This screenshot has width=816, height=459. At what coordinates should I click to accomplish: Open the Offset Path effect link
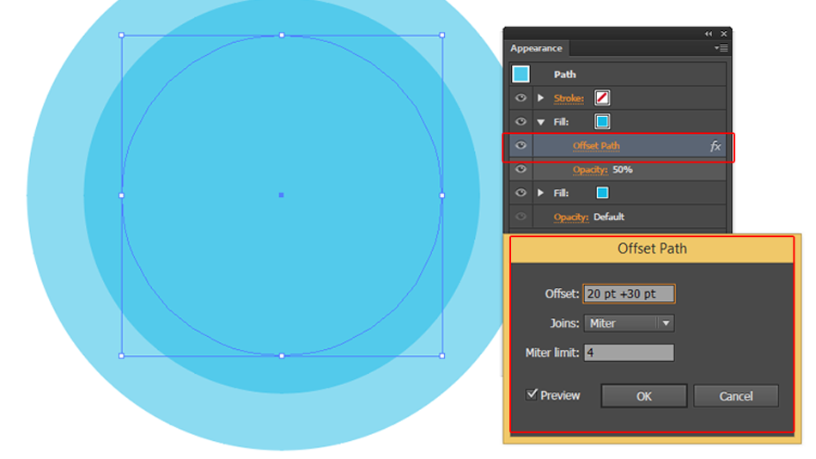tap(596, 146)
